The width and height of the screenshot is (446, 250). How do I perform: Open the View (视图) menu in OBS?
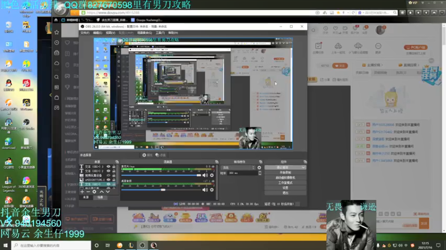(x=110, y=33)
